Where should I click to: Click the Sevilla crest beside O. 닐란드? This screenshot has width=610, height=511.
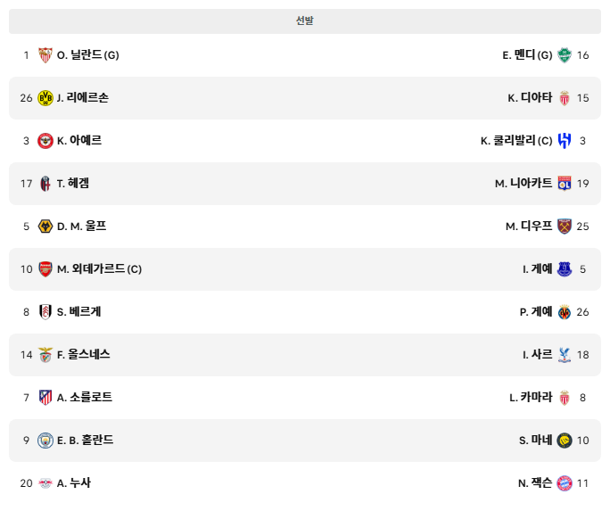pyautogui.click(x=45, y=55)
